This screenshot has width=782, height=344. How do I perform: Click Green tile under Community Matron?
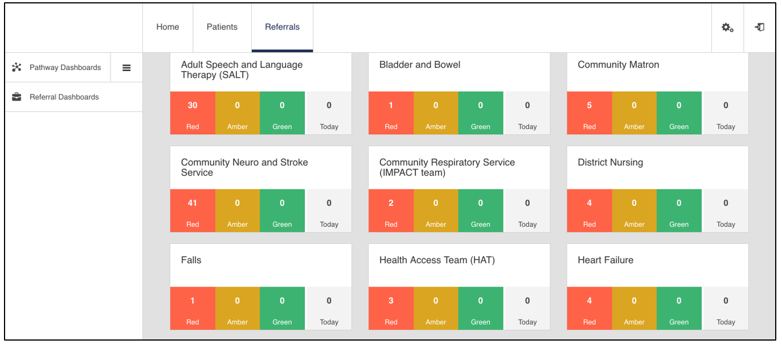[679, 113]
